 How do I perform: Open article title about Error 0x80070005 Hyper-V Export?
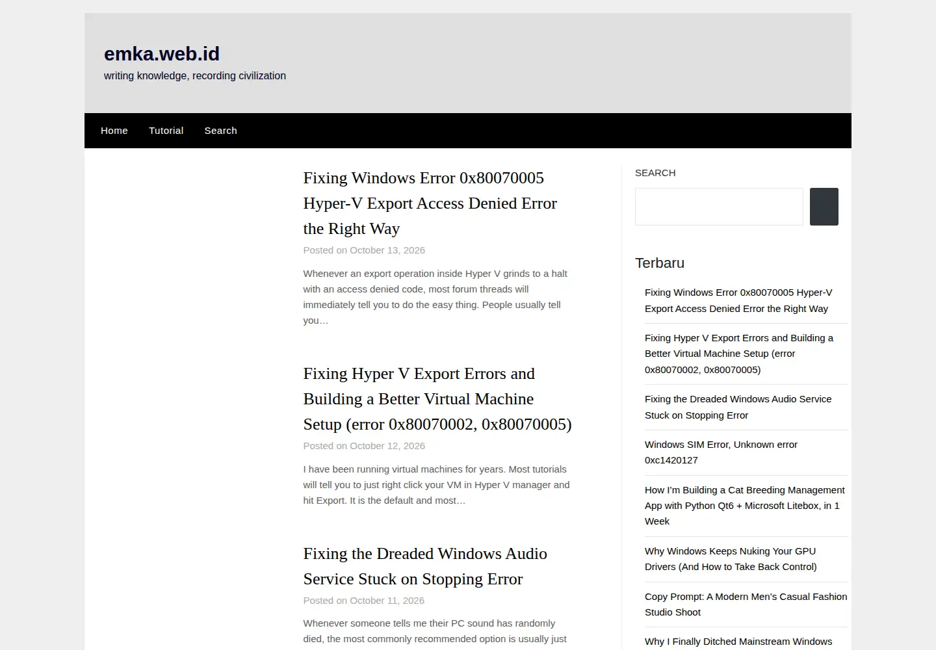pos(430,203)
